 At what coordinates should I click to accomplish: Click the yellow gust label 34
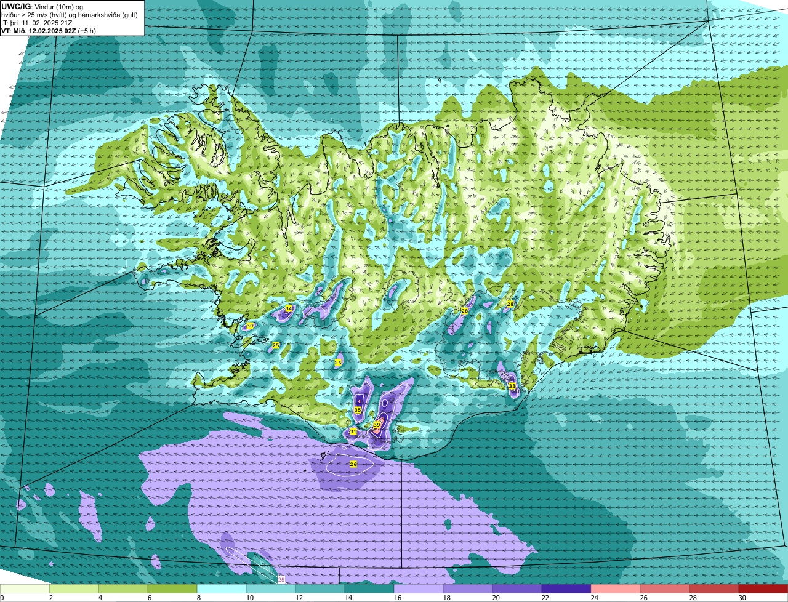click(x=289, y=308)
